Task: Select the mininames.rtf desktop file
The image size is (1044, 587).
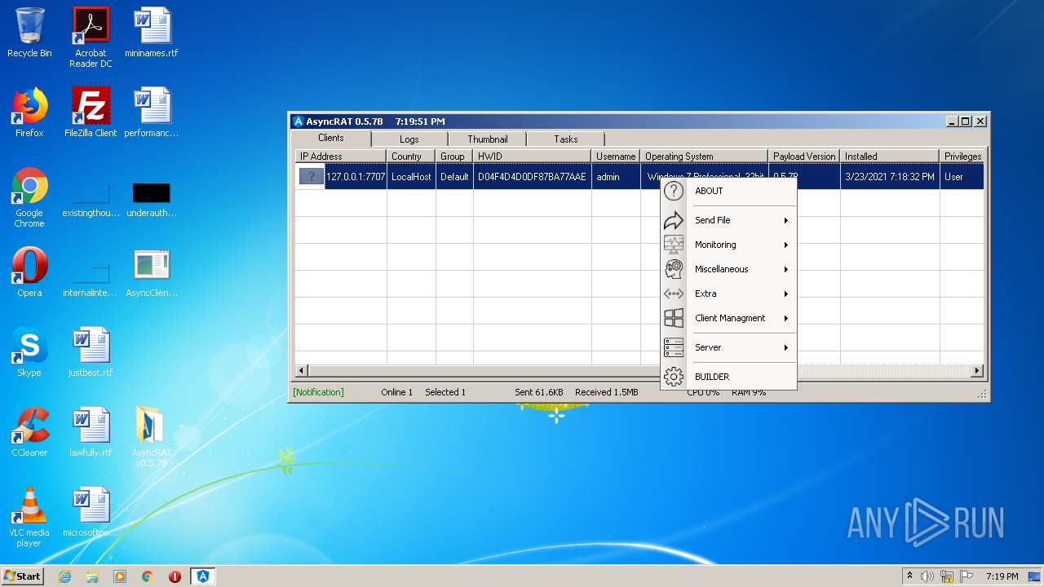Action: click(x=152, y=33)
